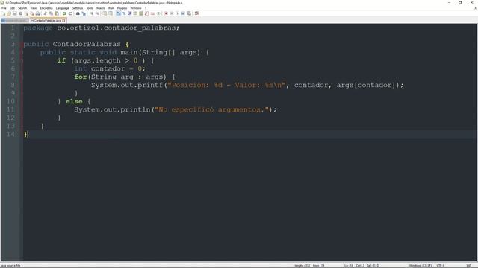Viewport: 478px width, 268px height.
Task: Open the View menu
Action: coord(34,8)
